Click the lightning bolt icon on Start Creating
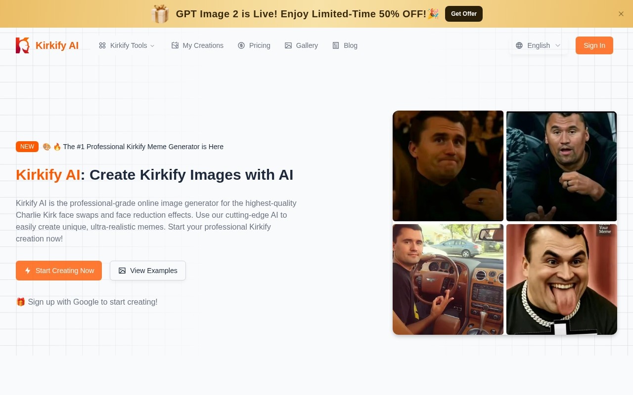Viewport: 633px width, 395px height. pos(28,271)
